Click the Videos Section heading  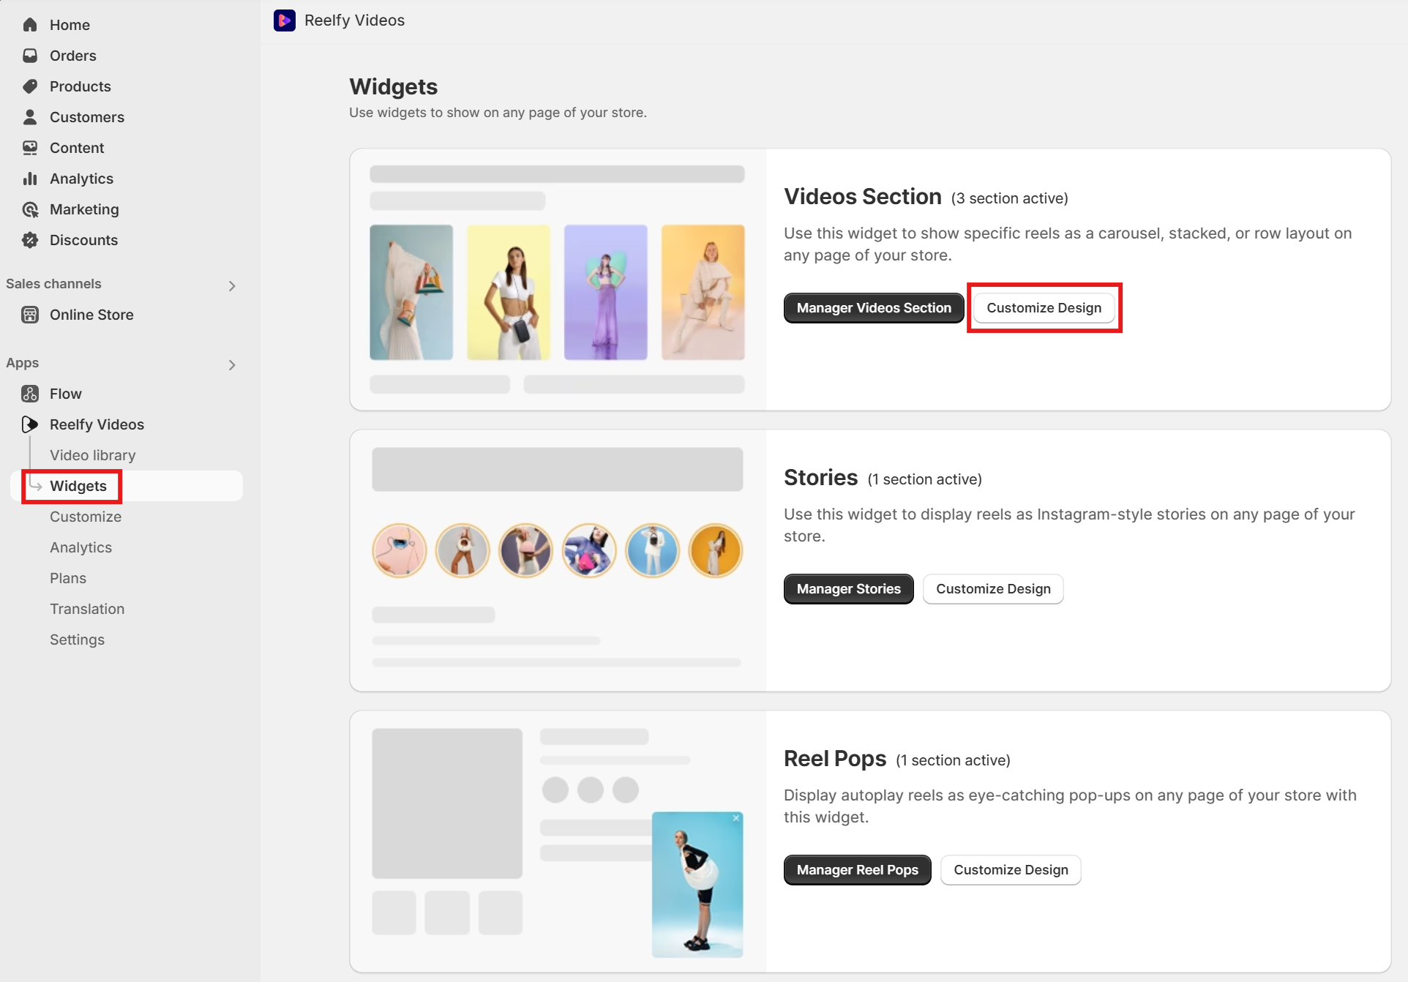pos(863,197)
